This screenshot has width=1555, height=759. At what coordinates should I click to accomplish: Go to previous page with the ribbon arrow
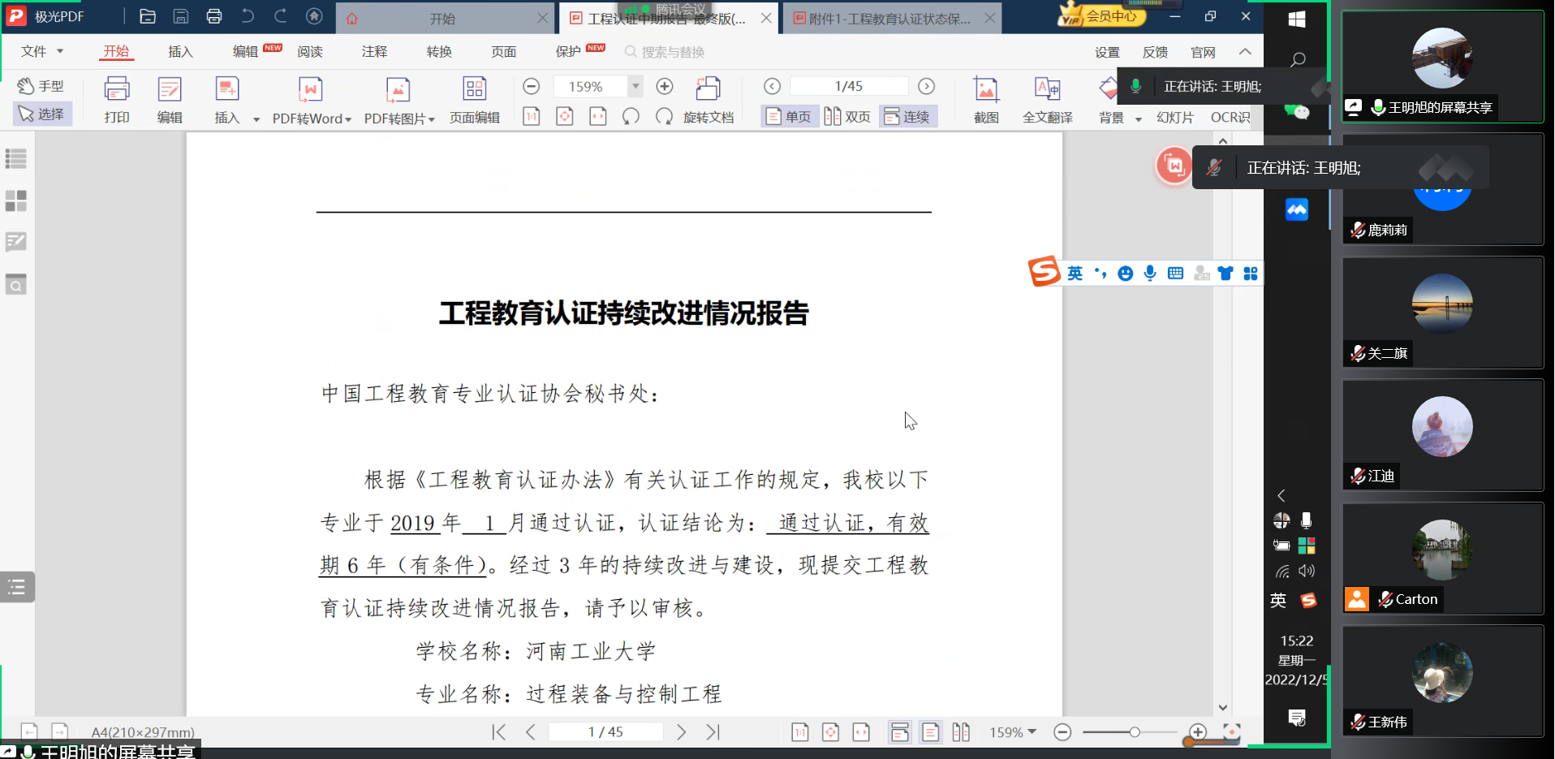[x=773, y=86]
